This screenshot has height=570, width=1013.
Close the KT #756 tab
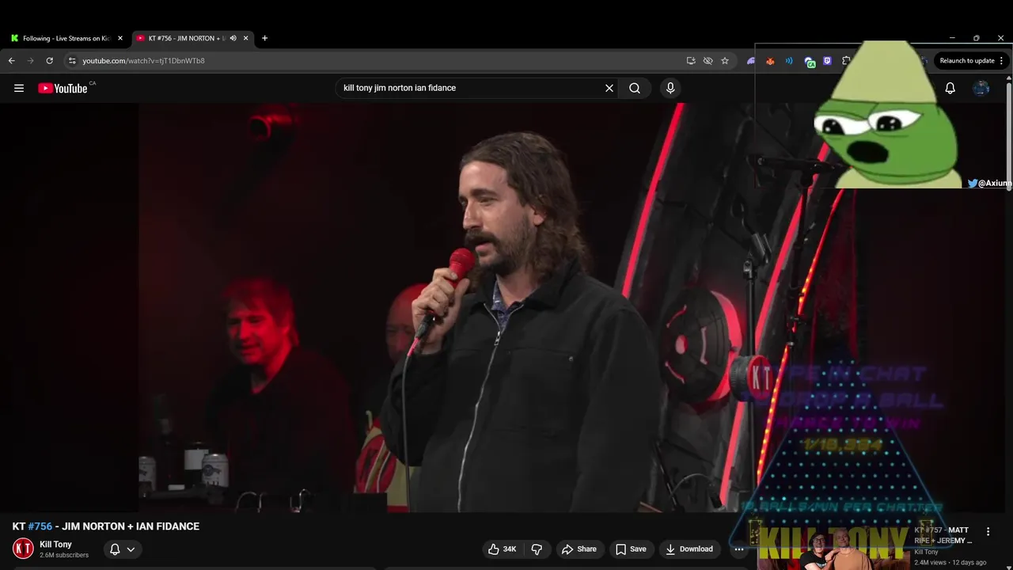(x=246, y=38)
